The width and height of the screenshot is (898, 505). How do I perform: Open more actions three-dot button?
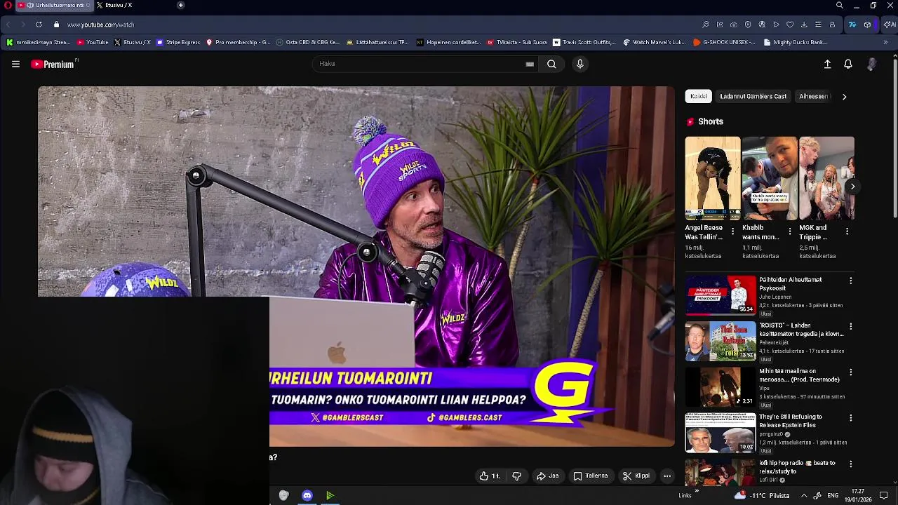667,476
